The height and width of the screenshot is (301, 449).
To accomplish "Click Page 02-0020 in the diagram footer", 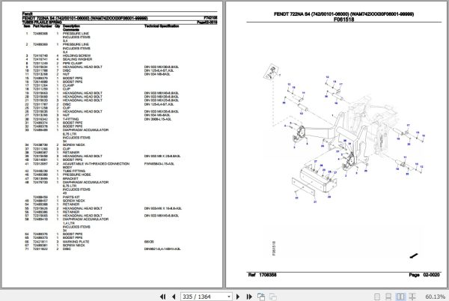I will [x=424, y=275].
